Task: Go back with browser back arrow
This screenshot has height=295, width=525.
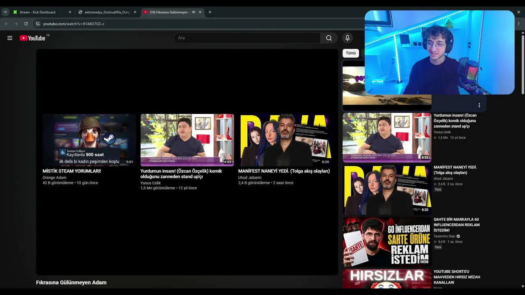Action: click(6, 24)
